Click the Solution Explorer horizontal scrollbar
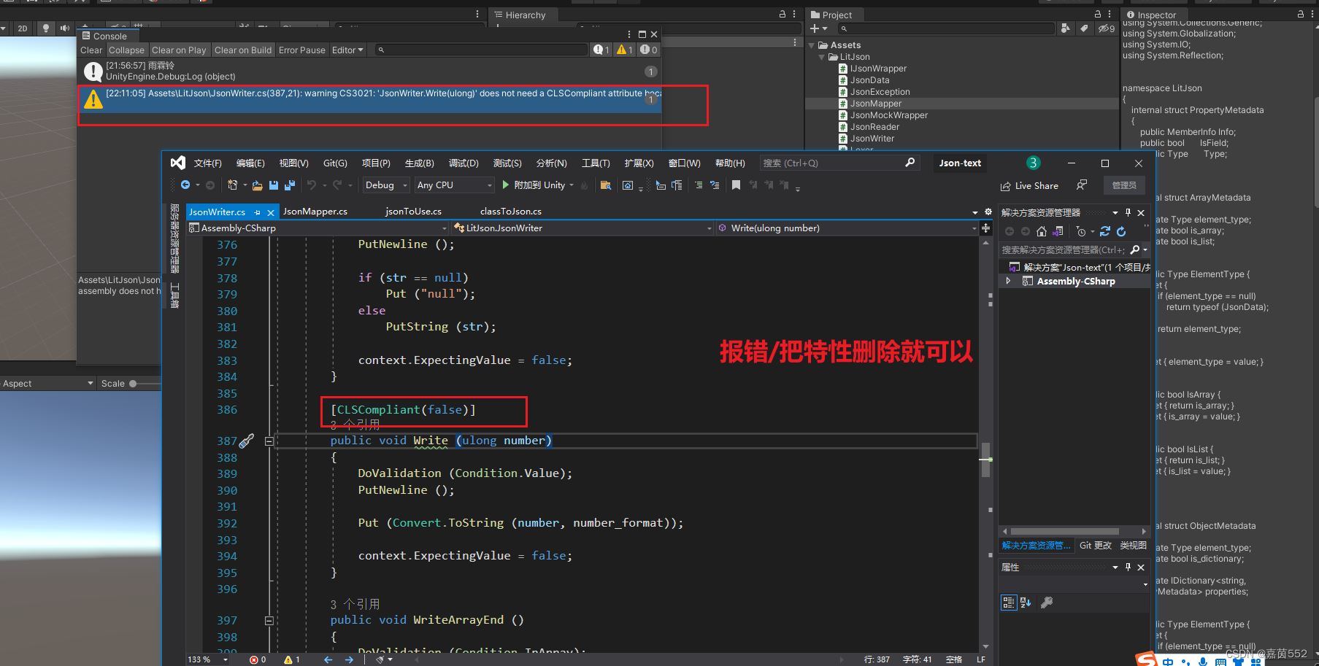 coord(1065,531)
